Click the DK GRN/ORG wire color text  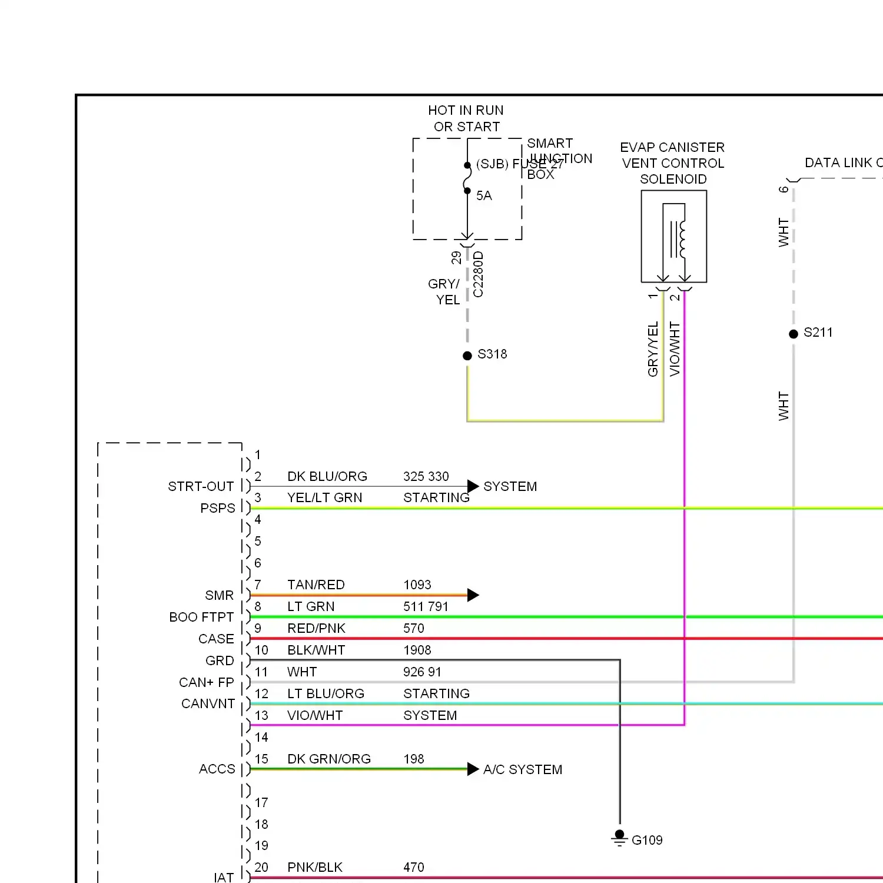pos(329,759)
